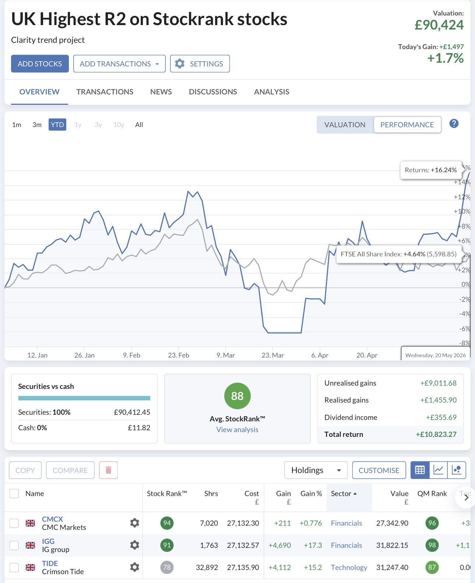Screen dimensions: 475x583
Task: Switch chart to Performance mode
Action: pyautogui.click(x=407, y=125)
